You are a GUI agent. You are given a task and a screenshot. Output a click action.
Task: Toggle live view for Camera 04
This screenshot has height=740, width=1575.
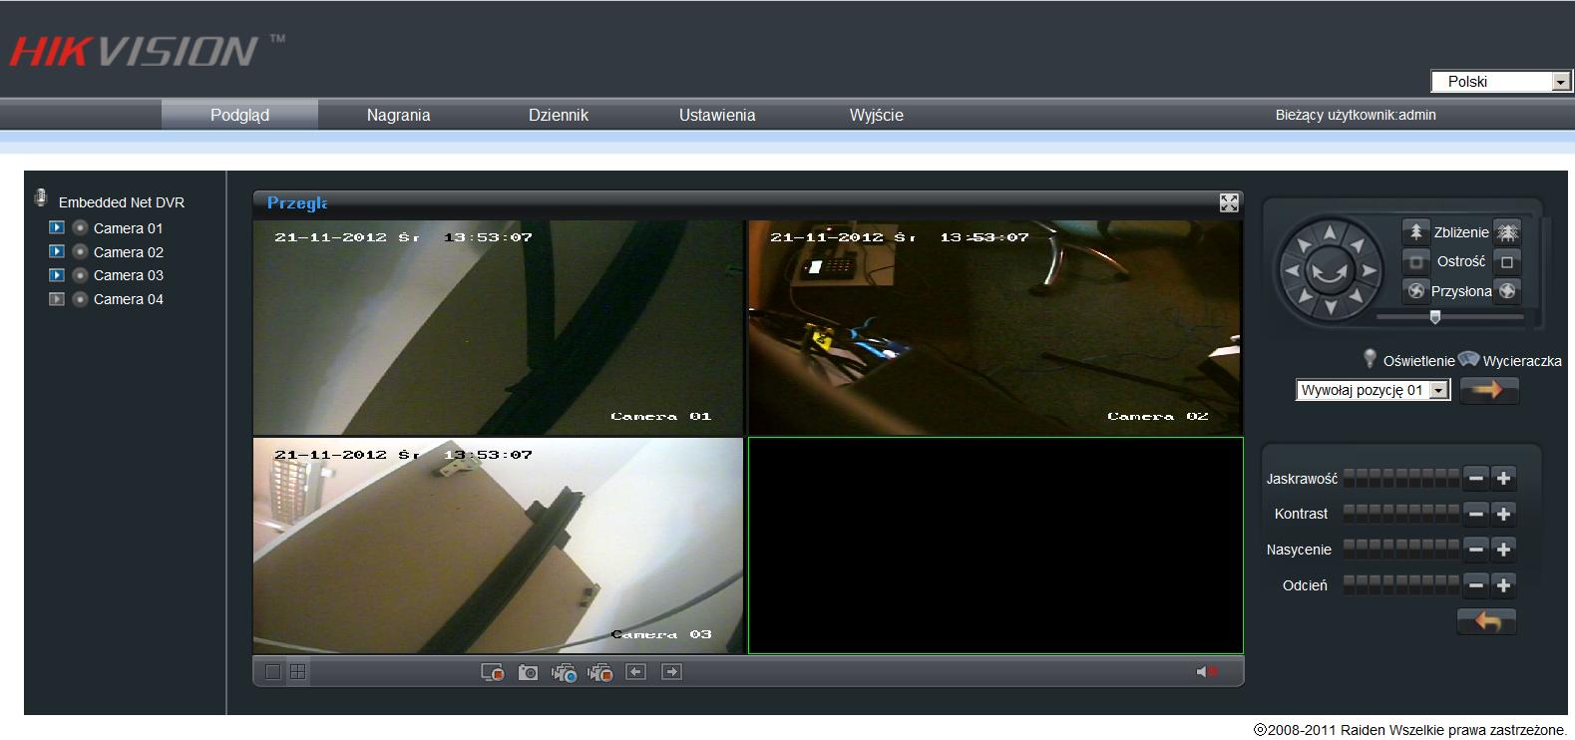tap(57, 299)
